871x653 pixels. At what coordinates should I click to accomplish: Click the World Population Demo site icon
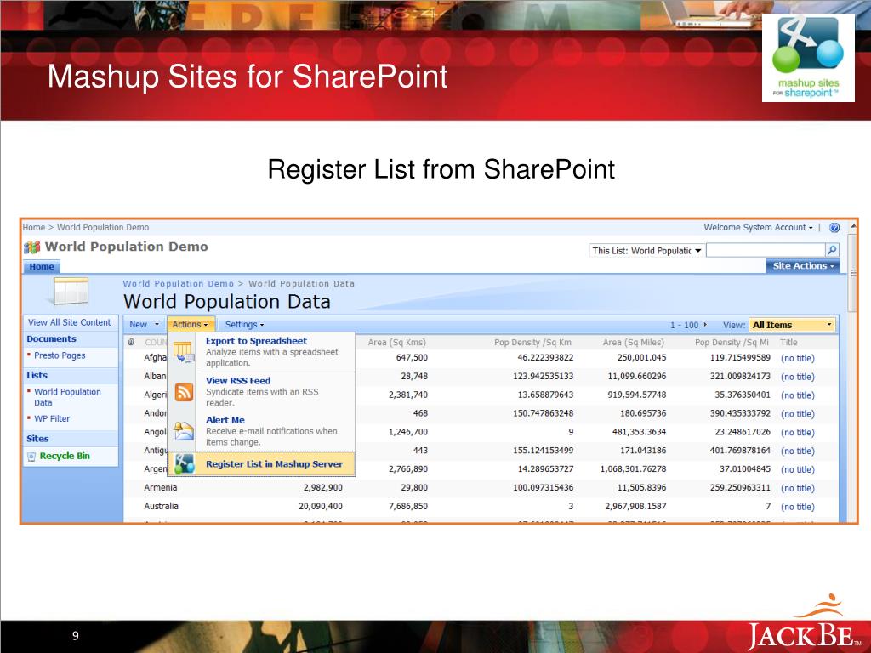click(x=32, y=247)
